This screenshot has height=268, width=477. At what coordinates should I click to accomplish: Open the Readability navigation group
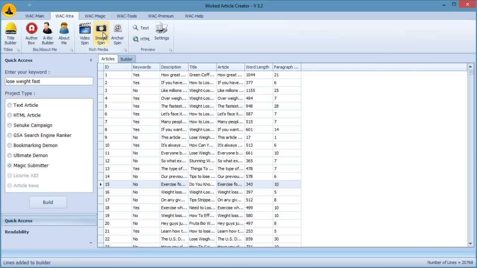coord(49,232)
